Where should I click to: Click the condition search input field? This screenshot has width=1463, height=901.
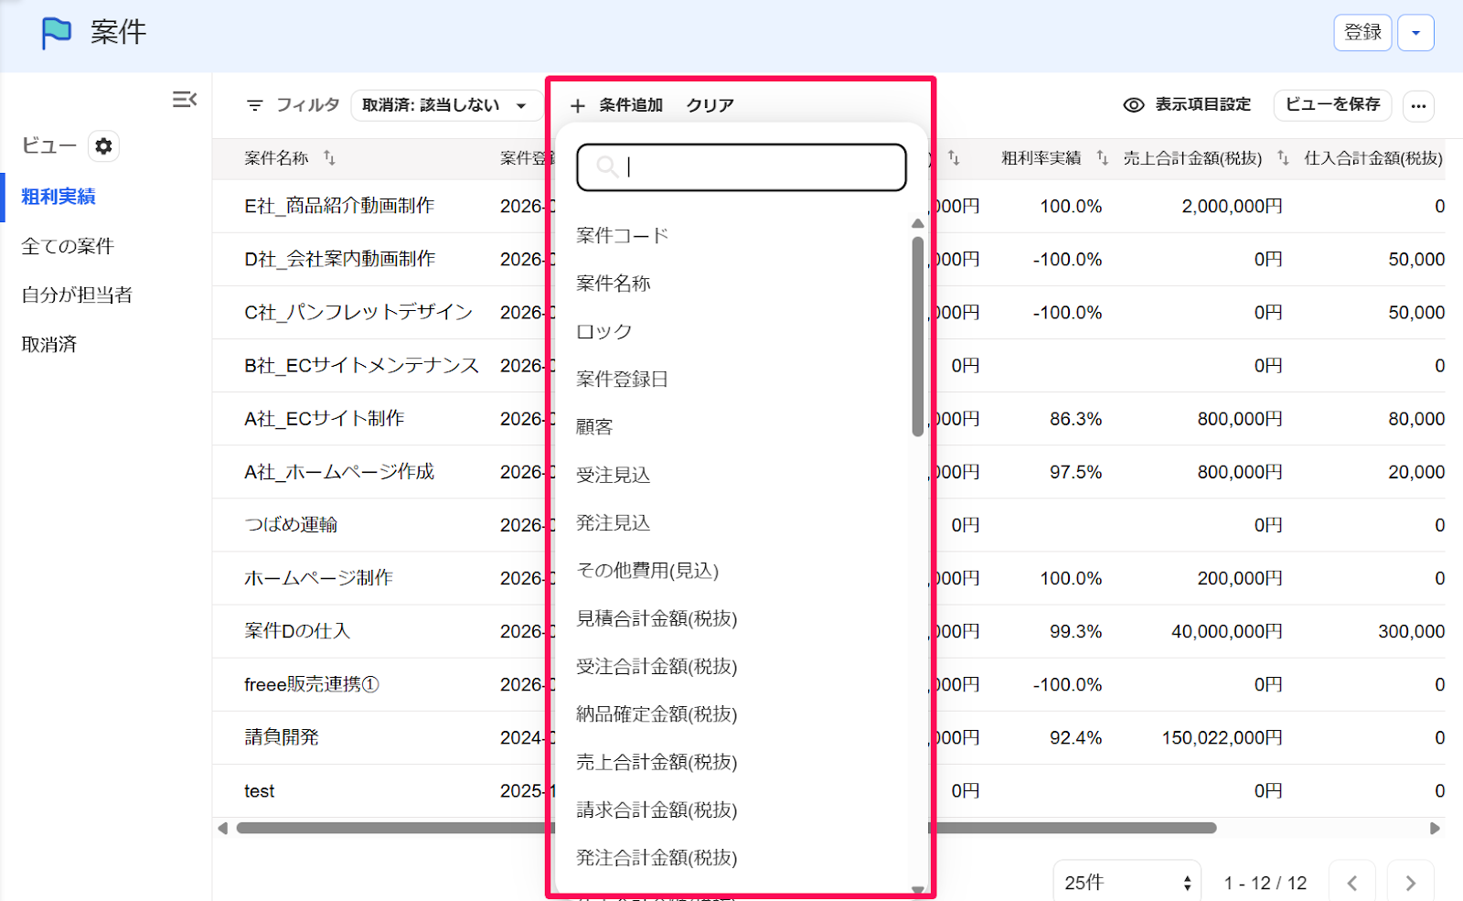click(742, 167)
